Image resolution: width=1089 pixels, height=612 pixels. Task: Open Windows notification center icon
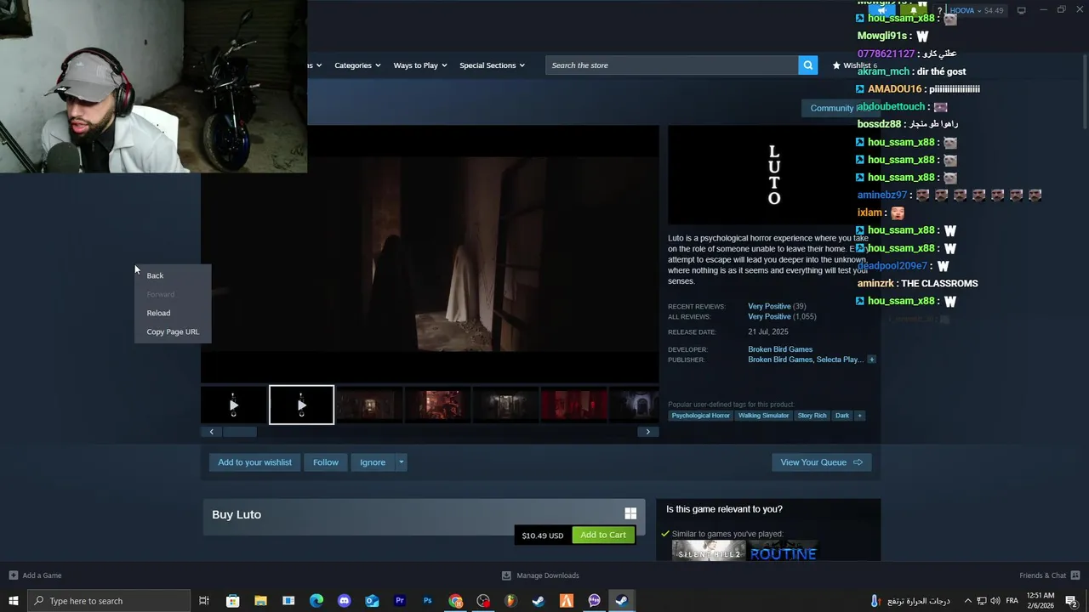coord(1071,601)
